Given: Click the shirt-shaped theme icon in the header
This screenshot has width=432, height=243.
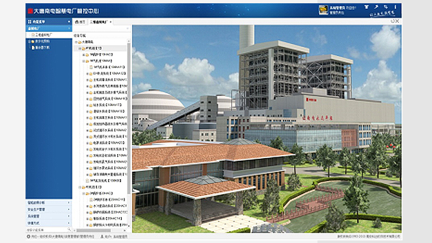Looking at the screenshot, I should click(x=367, y=7).
